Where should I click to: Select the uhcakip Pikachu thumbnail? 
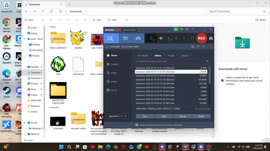[x=78, y=38]
